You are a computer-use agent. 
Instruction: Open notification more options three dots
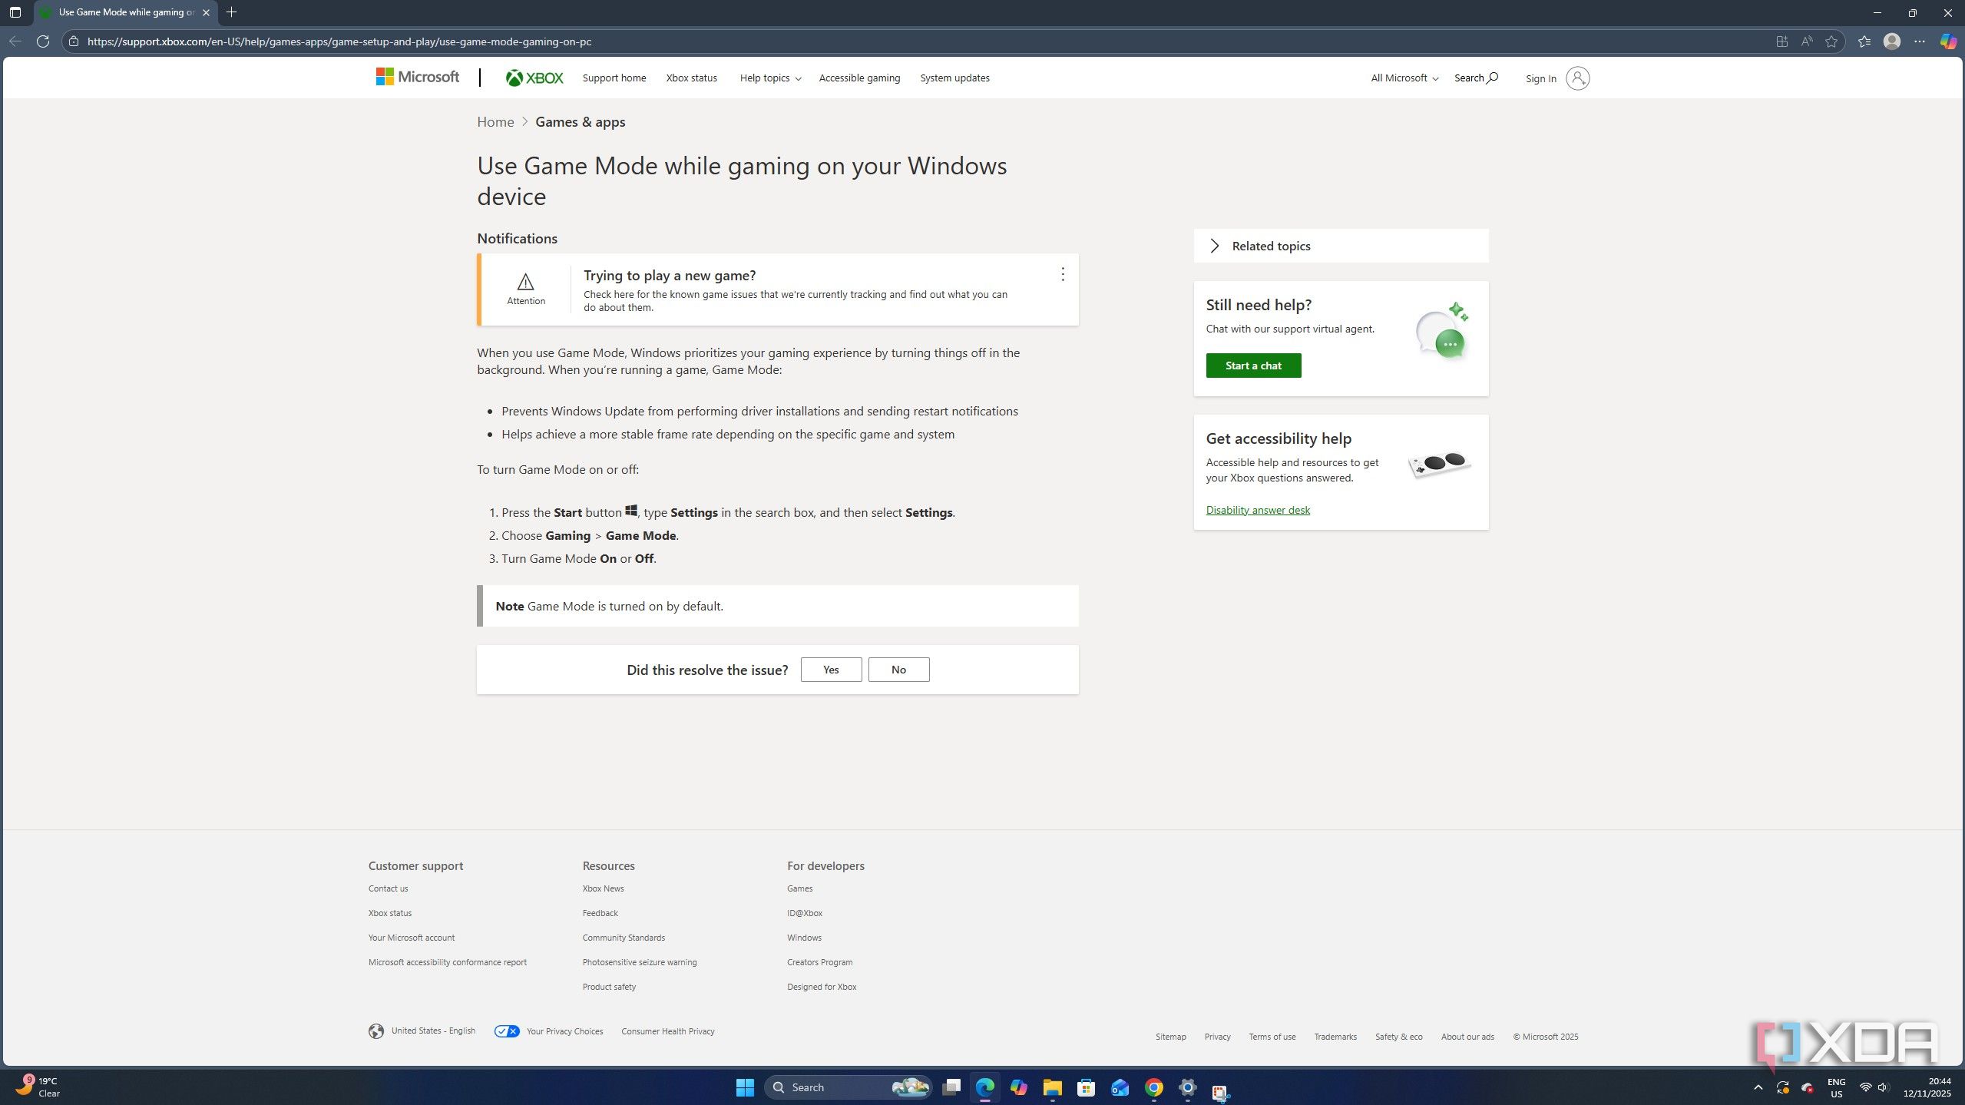pyautogui.click(x=1063, y=274)
